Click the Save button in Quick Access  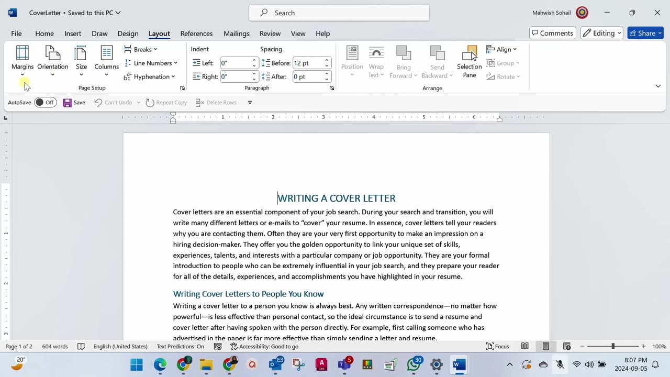[74, 103]
